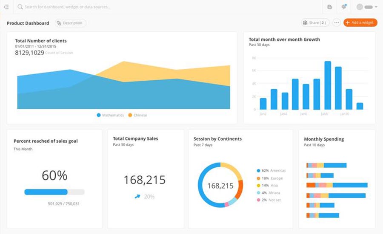Open the sidebar menu icon at top left

6,7
